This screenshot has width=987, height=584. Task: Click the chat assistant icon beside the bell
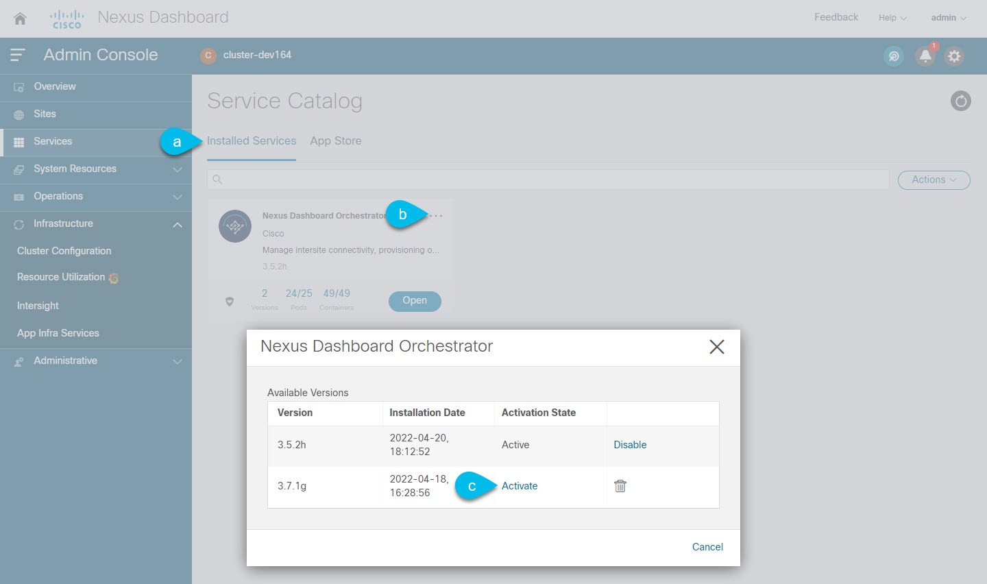click(x=894, y=56)
